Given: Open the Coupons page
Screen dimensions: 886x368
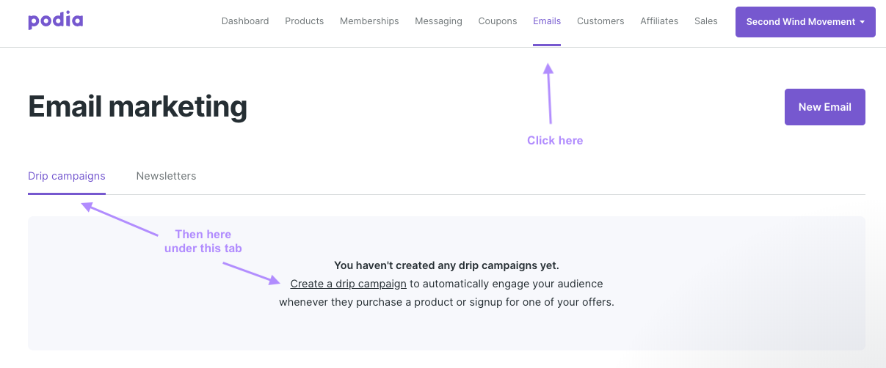Looking at the screenshot, I should [498, 21].
